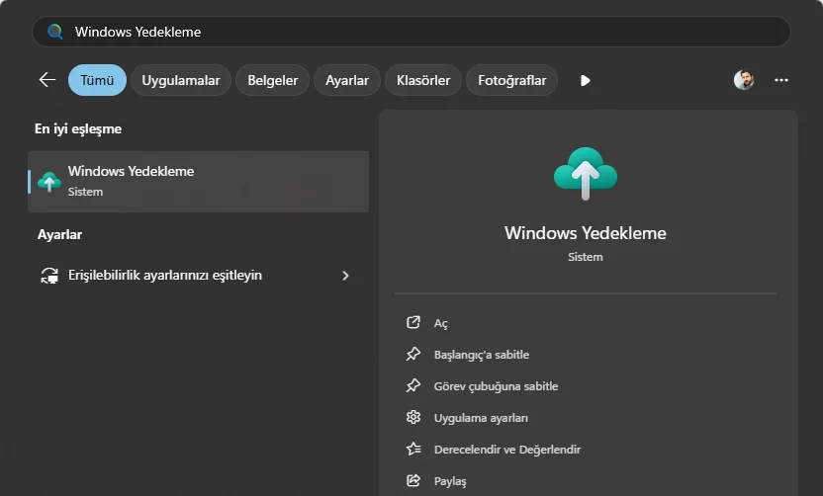Click the Görev çubuğuna sabitle pin icon
The image size is (823, 496).
pyautogui.click(x=413, y=385)
